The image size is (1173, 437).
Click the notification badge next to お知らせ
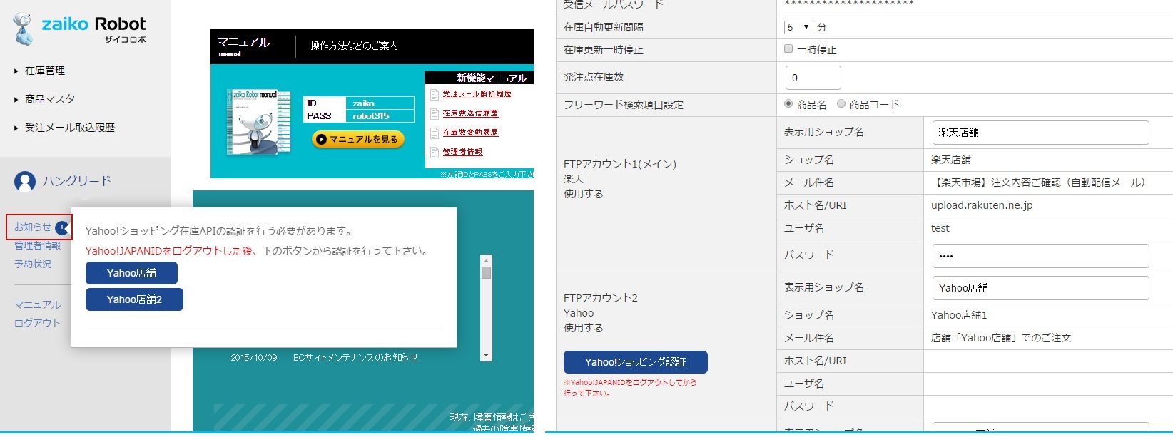pyautogui.click(x=62, y=227)
